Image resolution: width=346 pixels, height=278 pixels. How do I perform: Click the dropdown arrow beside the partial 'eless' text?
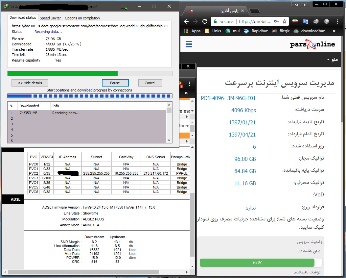pos(193,111)
